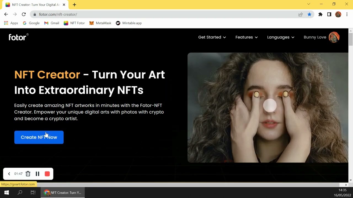This screenshot has height=198, width=353.
Task: Pause the screen recording
Action: 38,174
